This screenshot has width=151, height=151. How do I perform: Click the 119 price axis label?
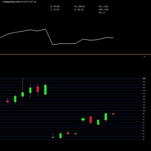tap(144, 102)
